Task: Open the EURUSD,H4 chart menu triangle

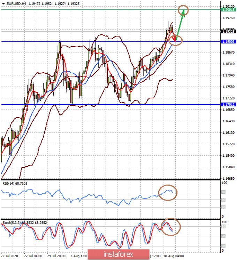Action: tap(3, 3)
